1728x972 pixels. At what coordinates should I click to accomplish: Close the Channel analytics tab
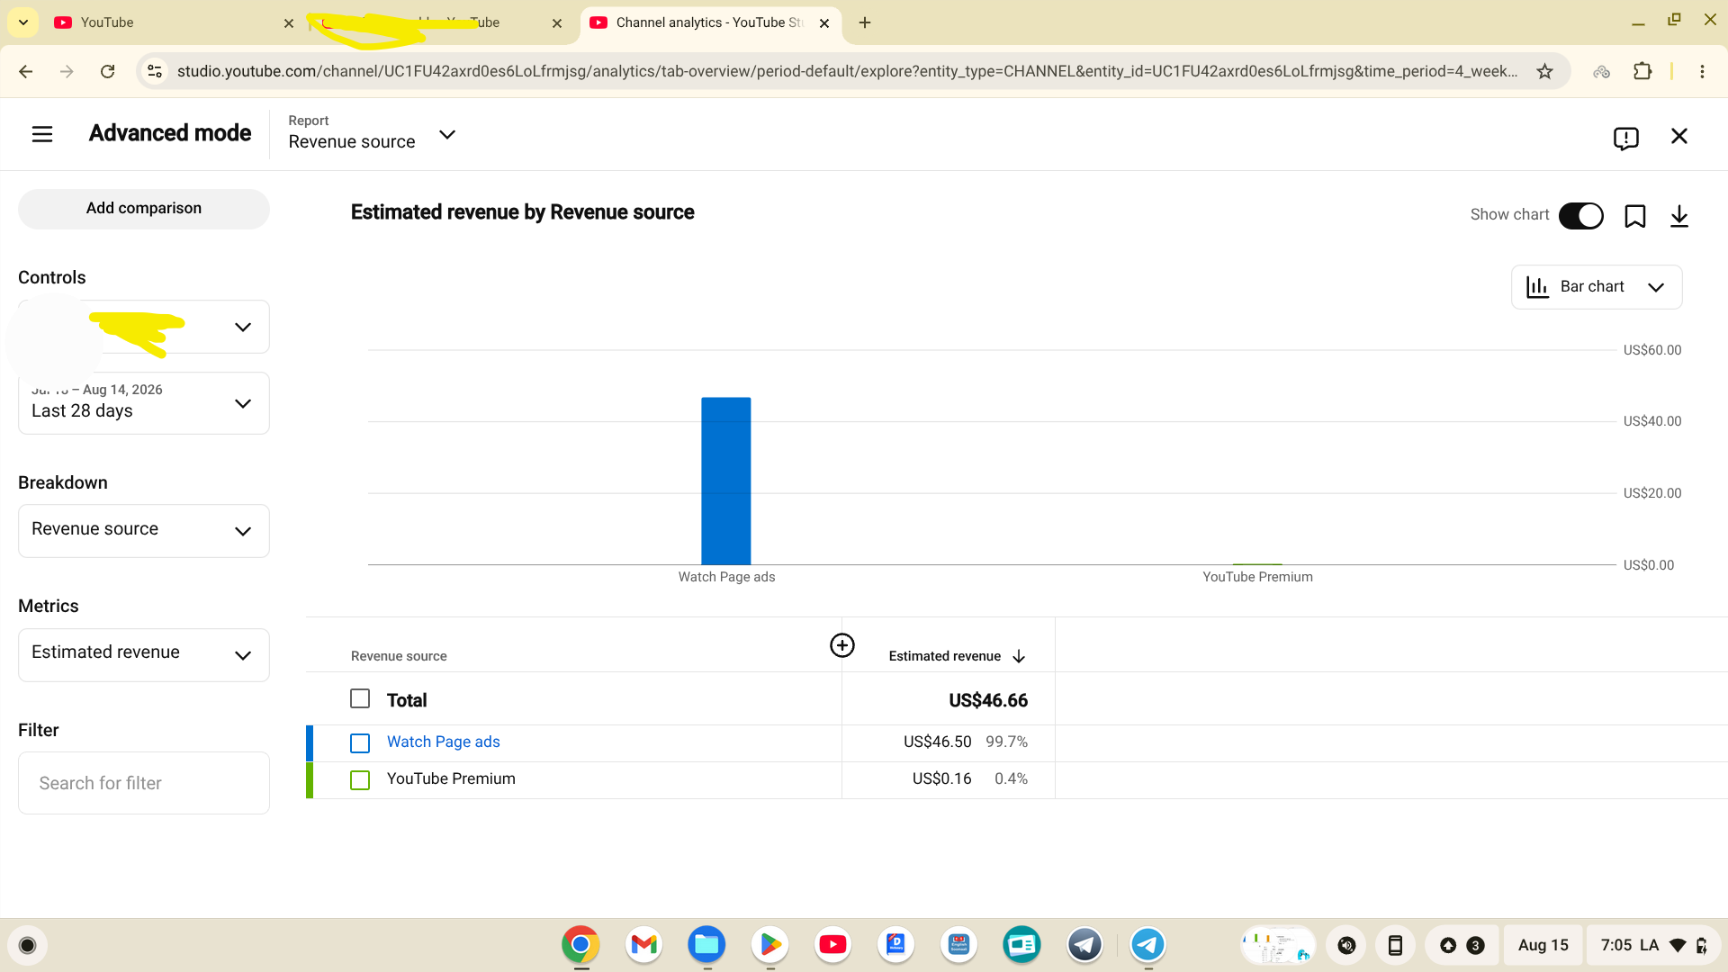(x=824, y=23)
